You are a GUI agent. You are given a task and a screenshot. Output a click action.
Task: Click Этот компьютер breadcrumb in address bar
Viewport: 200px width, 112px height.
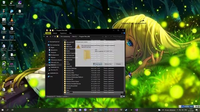tap(65, 37)
